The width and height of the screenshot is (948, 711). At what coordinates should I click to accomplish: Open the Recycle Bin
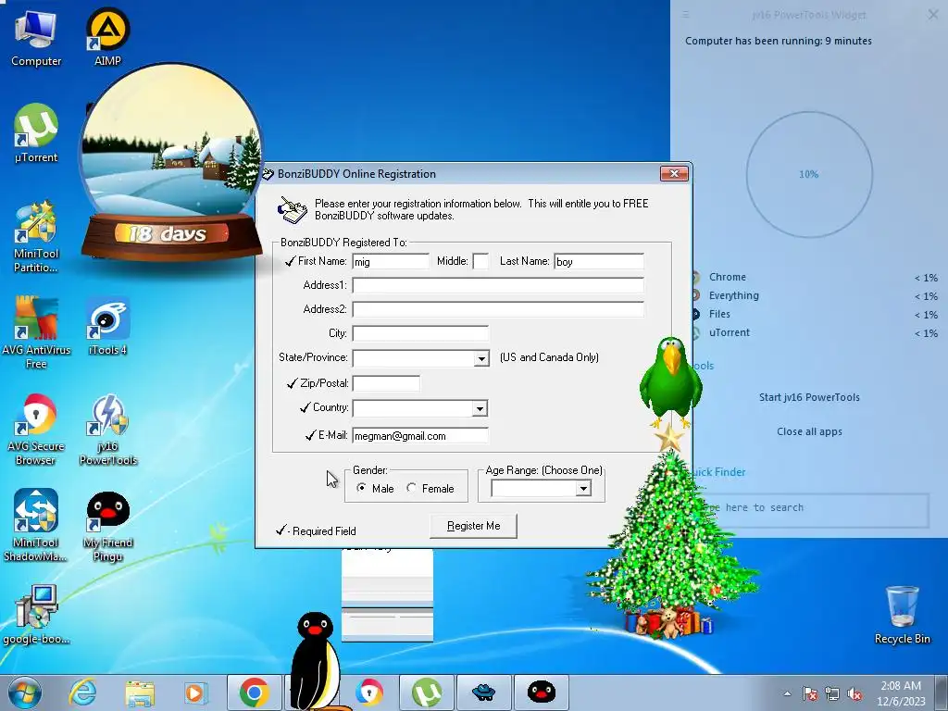click(902, 615)
